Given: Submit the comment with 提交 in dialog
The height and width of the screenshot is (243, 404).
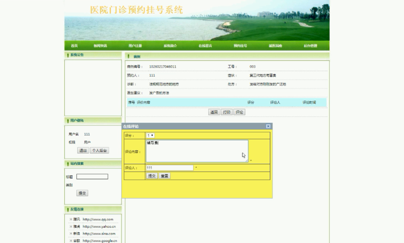Looking at the screenshot, I should [x=152, y=176].
